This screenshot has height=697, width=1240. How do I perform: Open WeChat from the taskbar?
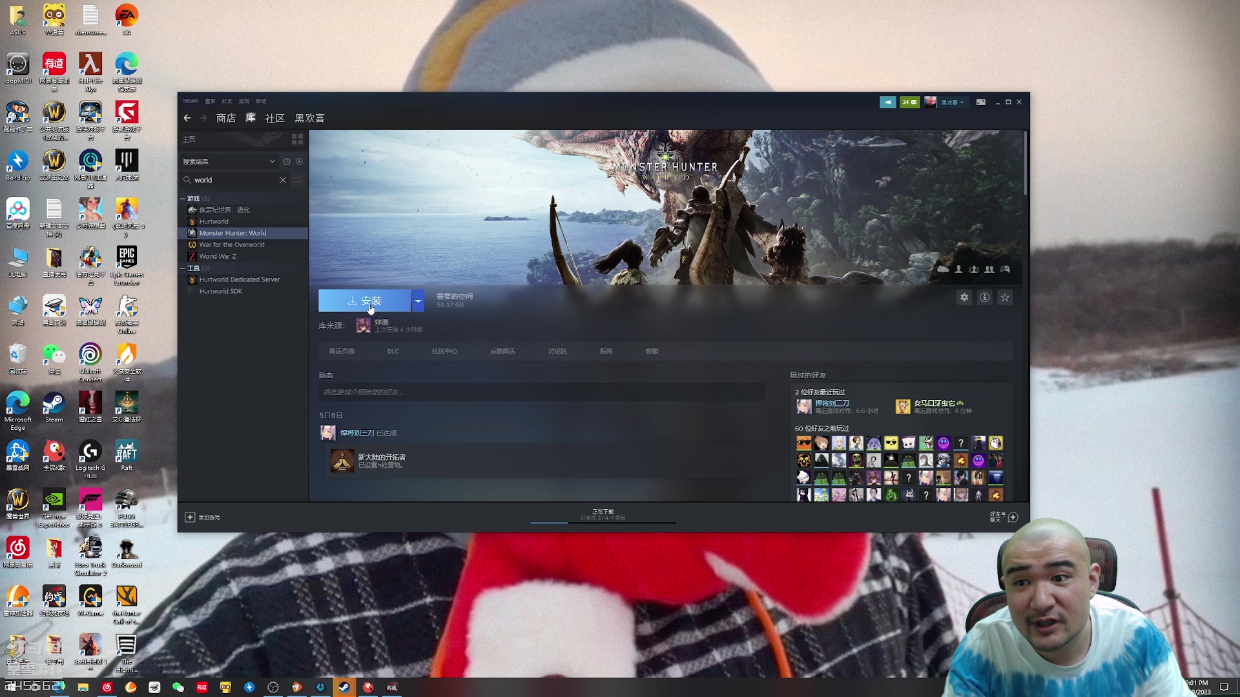pyautogui.click(x=178, y=687)
